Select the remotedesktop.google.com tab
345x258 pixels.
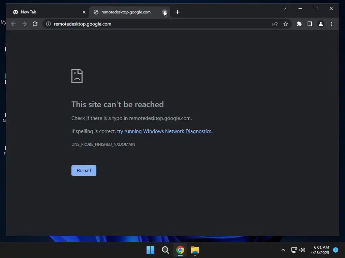click(130, 12)
